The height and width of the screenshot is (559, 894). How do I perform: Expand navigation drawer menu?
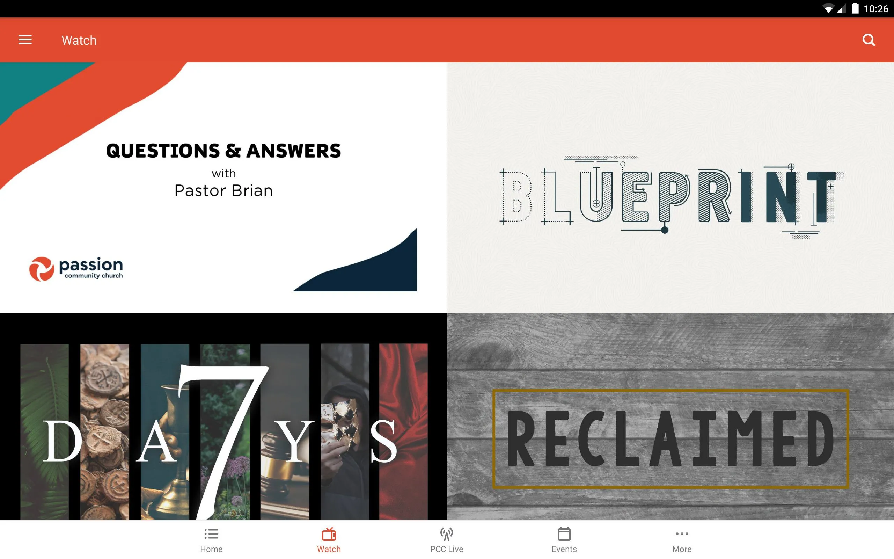(26, 40)
